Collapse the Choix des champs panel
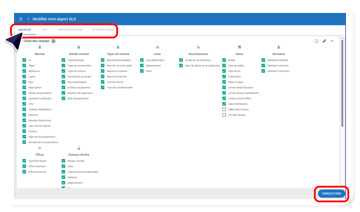The width and height of the screenshot is (360, 212). (332, 41)
